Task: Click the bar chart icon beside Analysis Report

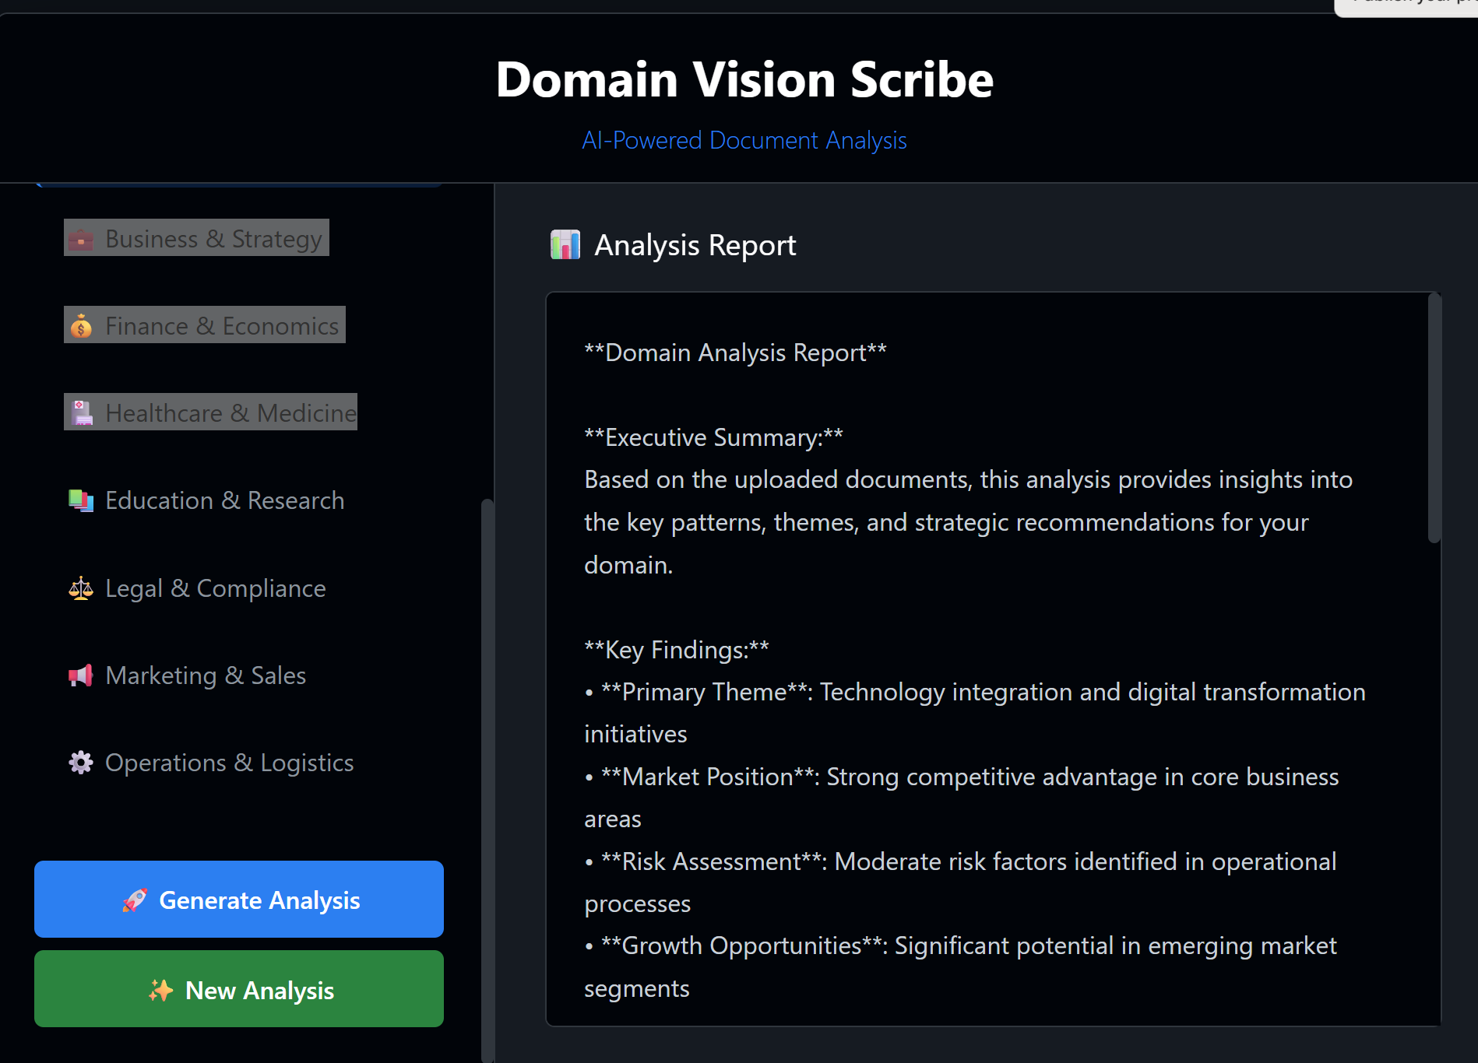Action: tap(565, 245)
